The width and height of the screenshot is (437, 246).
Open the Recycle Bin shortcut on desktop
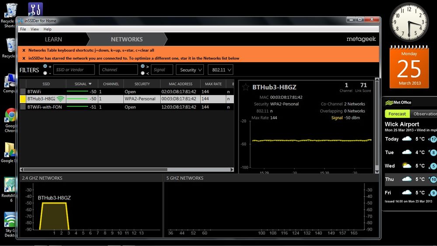[x=10, y=15]
